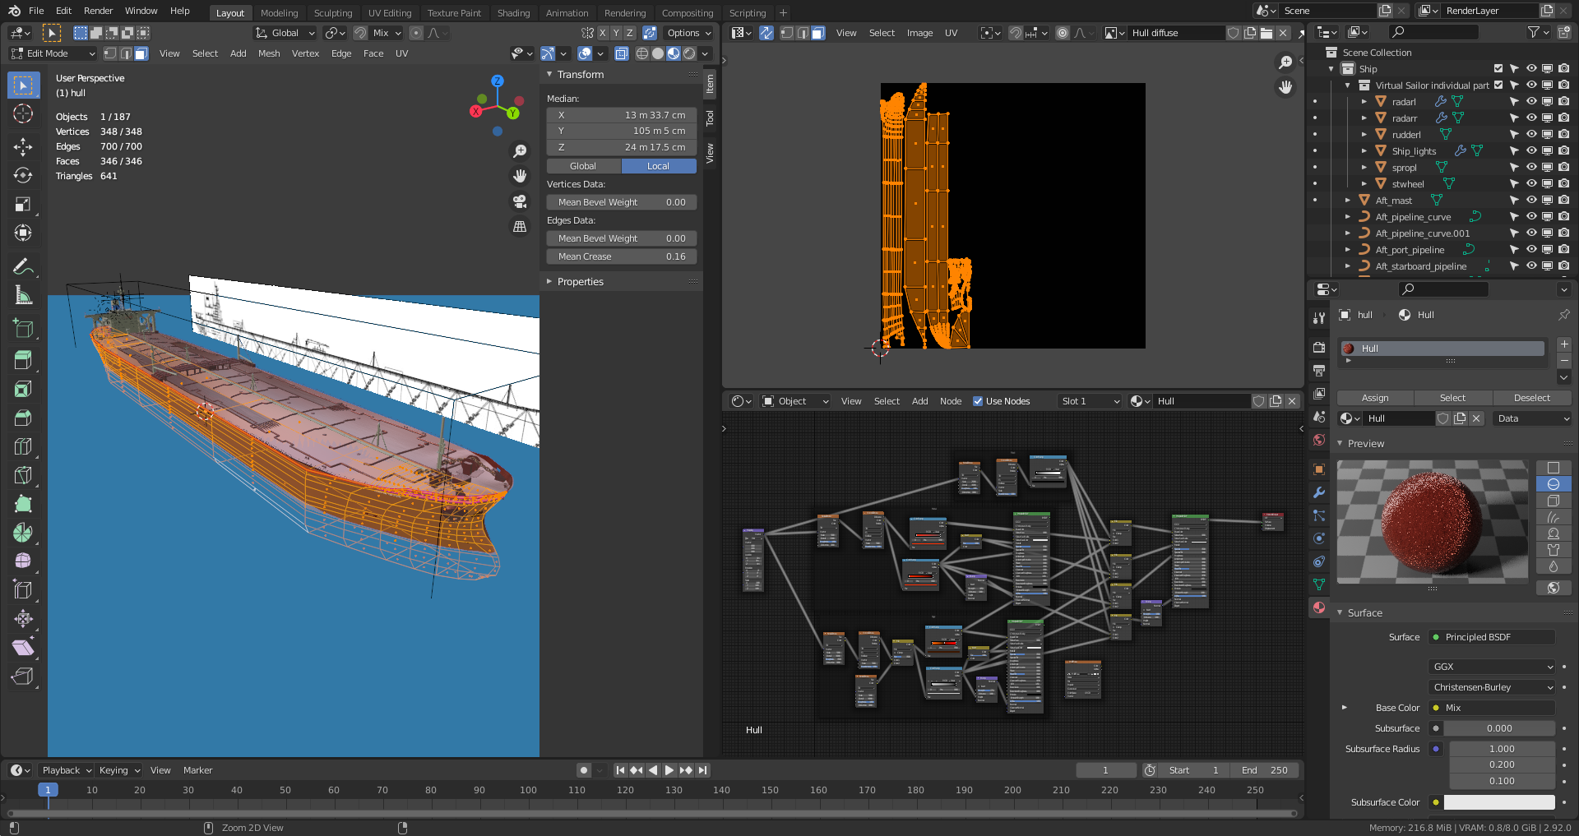
Task: Toggle Use Nodes checkbox
Action: tap(978, 401)
